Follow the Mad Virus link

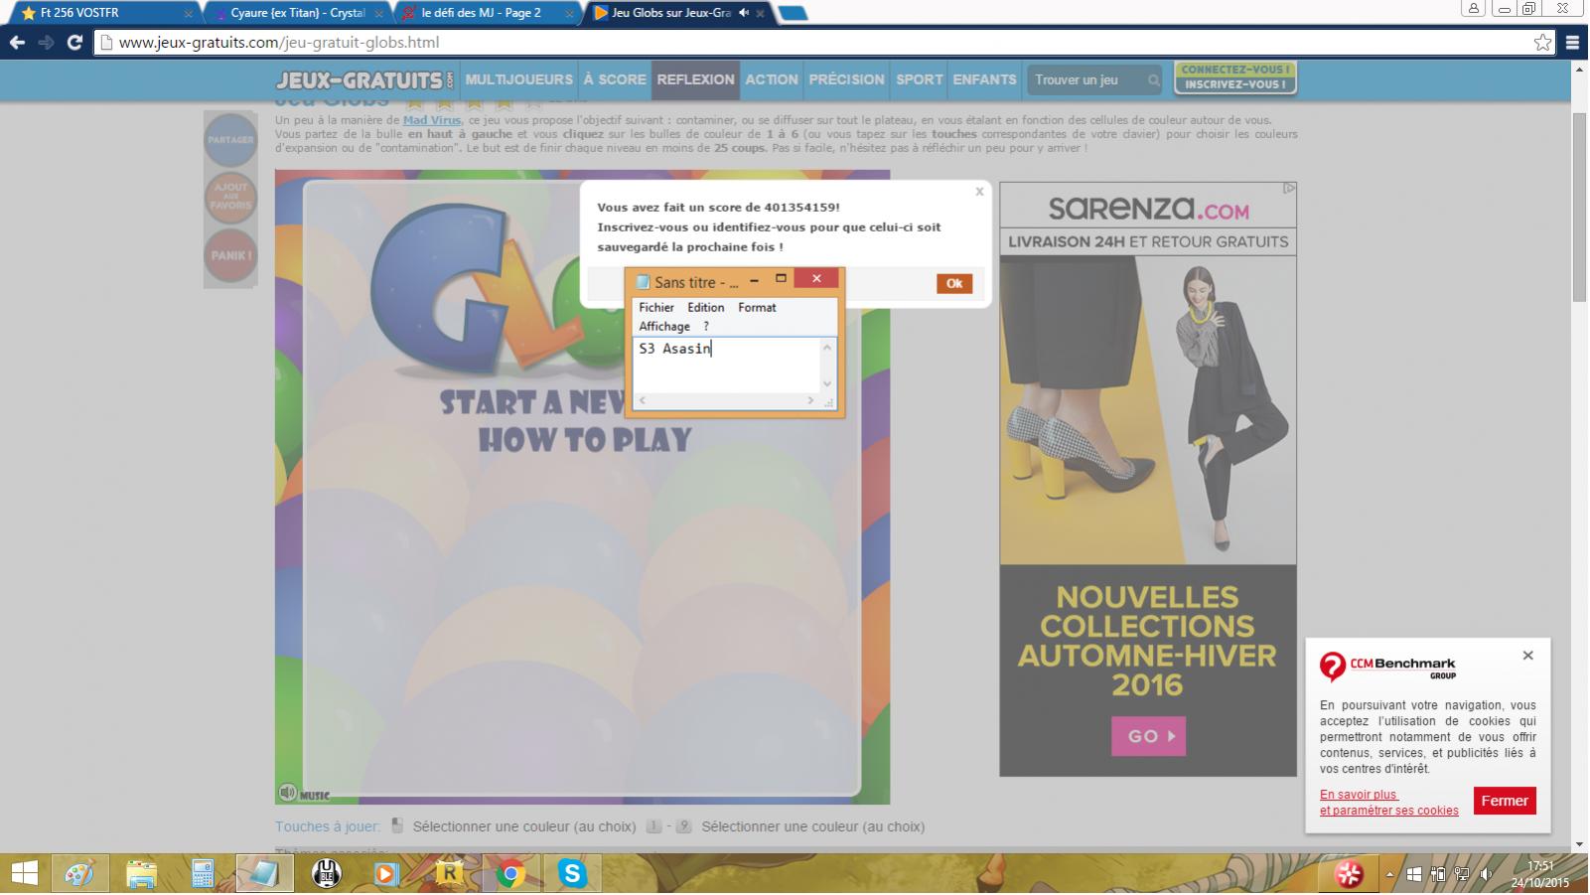coord(431,120)
